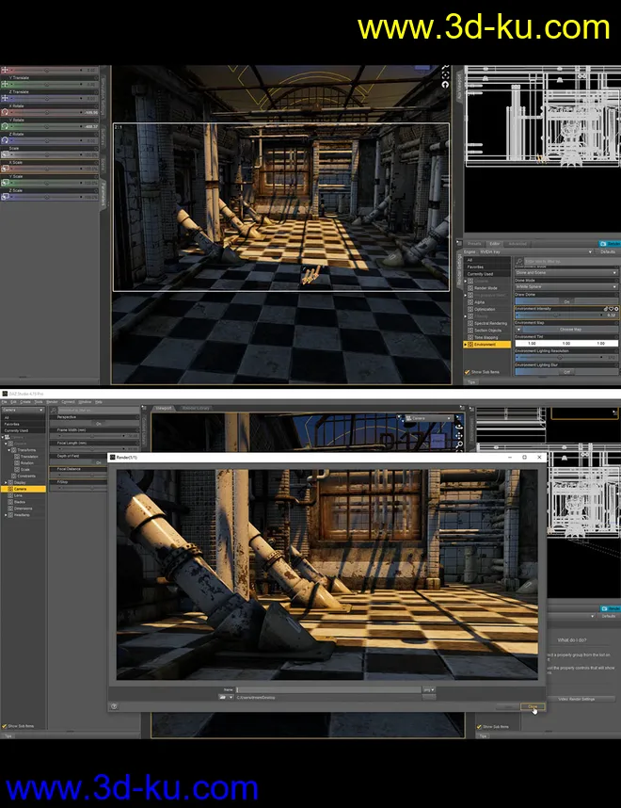Click the Z Translate parameter icon
This screenshot has height=808, width=621.
[x=5, y=97]
